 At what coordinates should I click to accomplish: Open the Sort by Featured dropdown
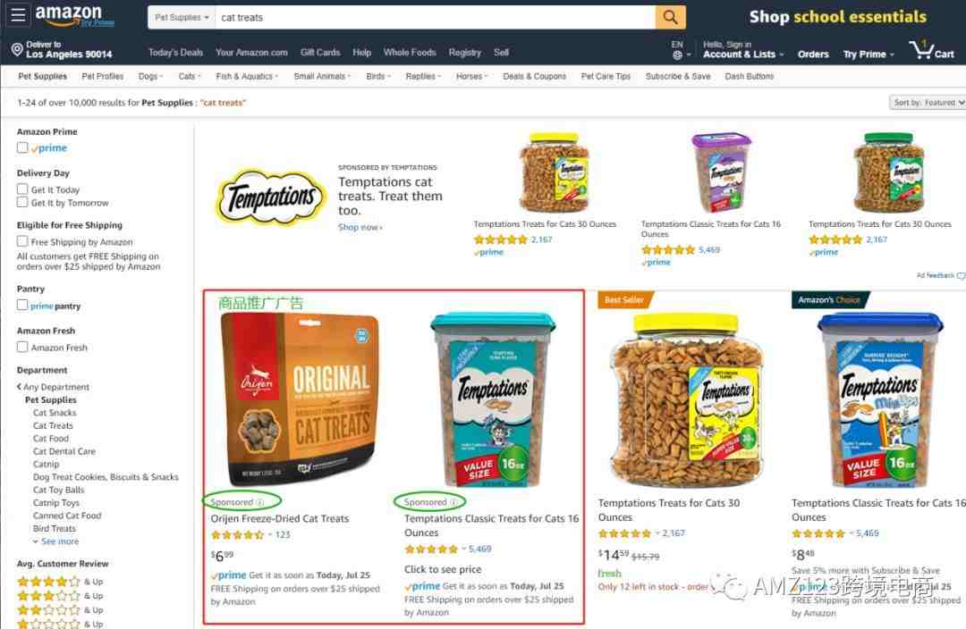928,103
